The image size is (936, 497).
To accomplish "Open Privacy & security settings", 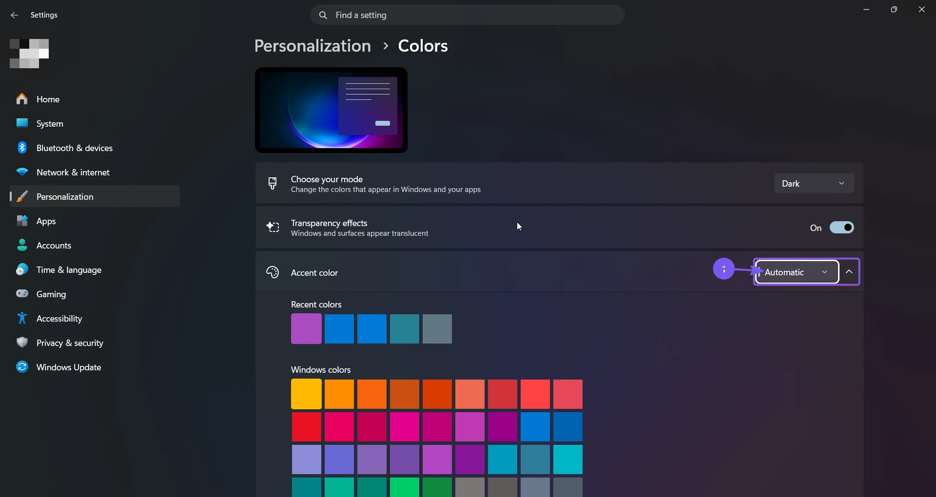I will coord(95,343).
